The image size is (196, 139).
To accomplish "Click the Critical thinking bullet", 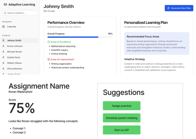I will 59,54.
